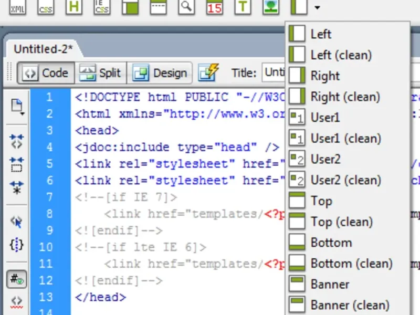Choose Top (clean) menu entry
The image size is (420, 315).
click(x=348, y=222)
